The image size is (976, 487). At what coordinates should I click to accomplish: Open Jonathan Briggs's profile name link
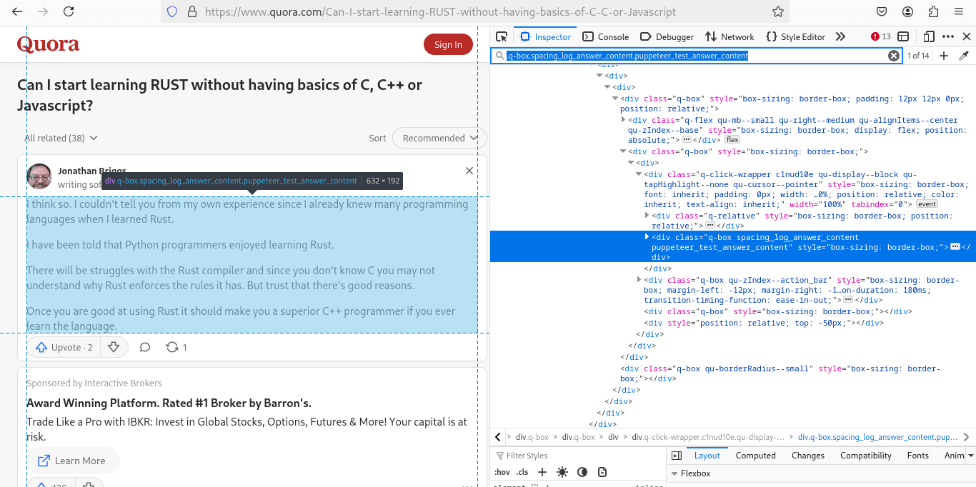pos(92,171)
